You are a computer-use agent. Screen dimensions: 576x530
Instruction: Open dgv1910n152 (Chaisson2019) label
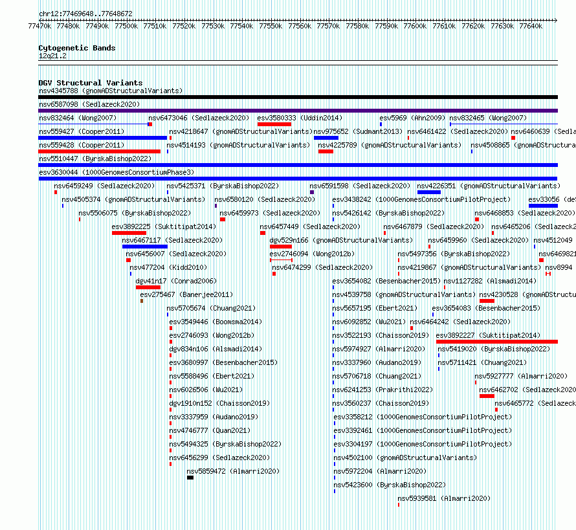pos(219,403)
